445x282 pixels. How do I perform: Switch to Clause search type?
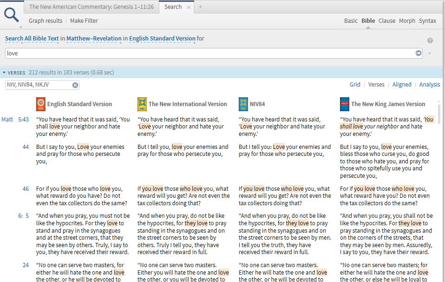click(x=387, y=21)
